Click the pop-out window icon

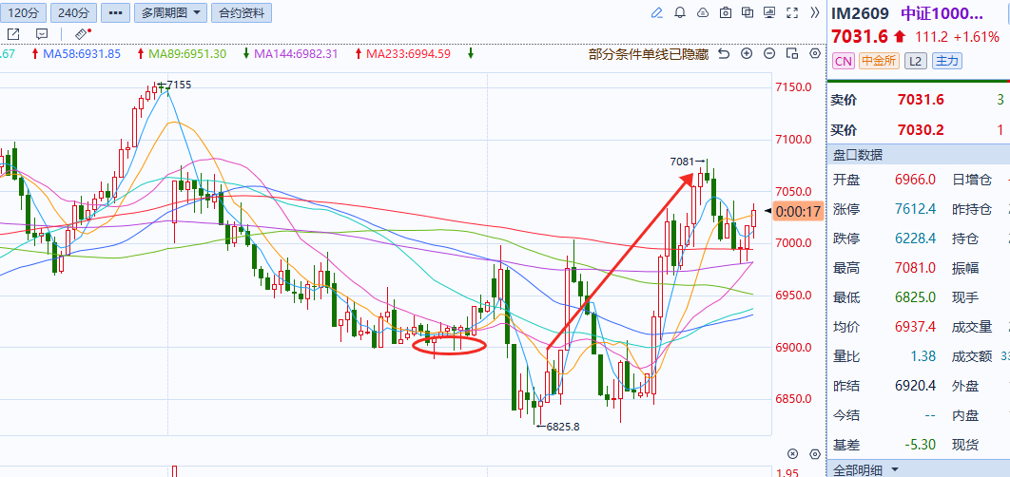[x=13, y=33]
